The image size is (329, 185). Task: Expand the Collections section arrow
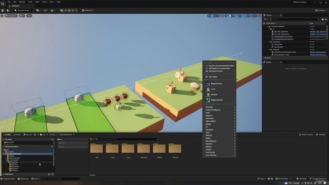[4, 174]
